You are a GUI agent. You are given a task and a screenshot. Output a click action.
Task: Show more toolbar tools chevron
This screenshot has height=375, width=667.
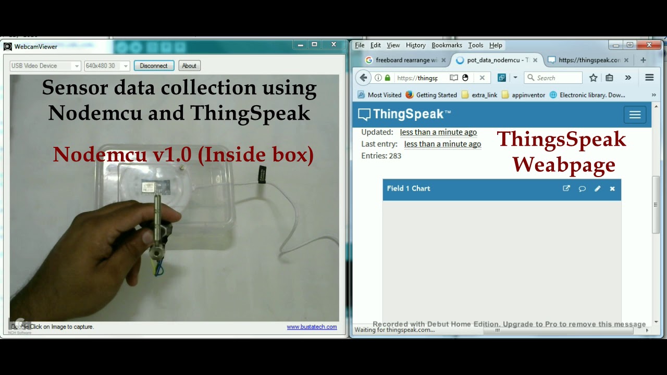coord(628,78)
